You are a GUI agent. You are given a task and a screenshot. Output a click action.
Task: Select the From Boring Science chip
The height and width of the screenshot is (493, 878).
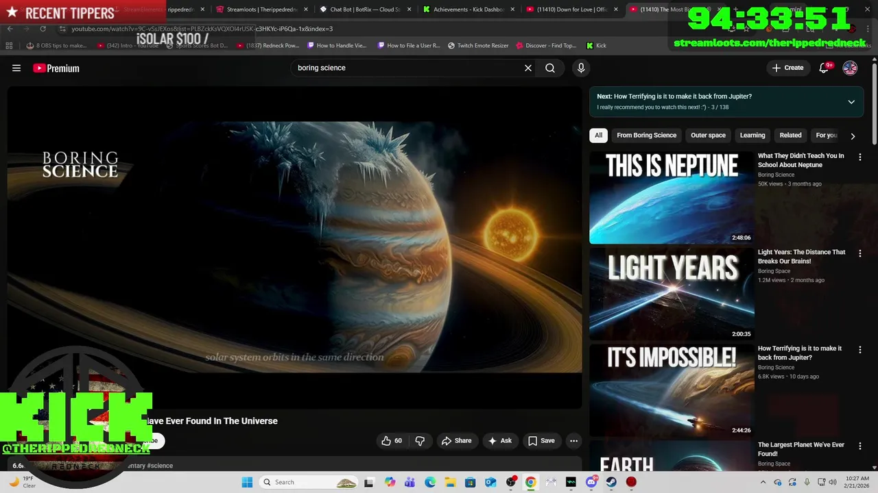[646, 136]
